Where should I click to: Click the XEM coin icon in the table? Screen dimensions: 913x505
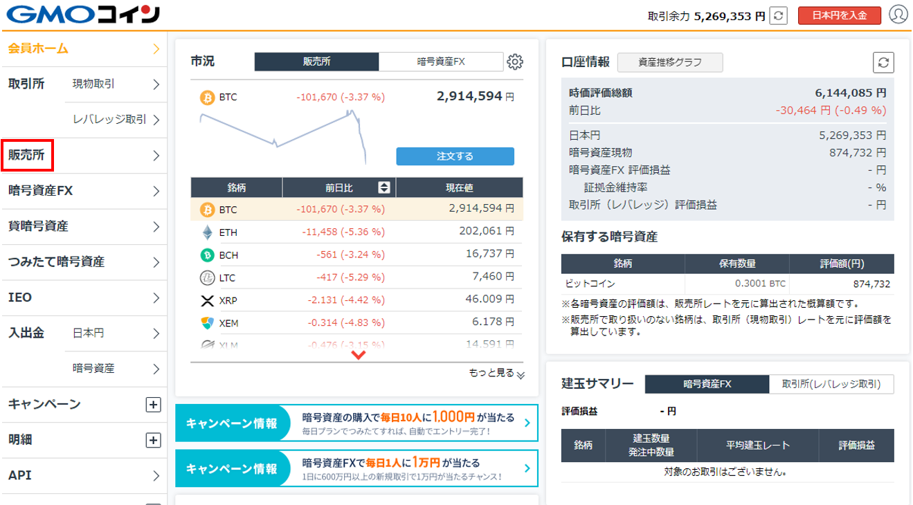click(x=207, y=323)
